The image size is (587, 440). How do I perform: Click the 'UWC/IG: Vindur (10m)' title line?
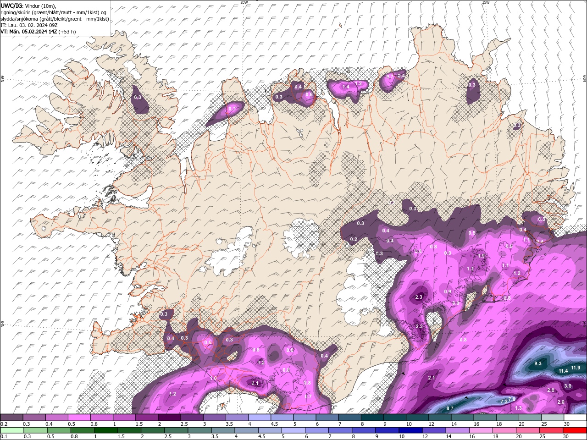click(28, 5)
